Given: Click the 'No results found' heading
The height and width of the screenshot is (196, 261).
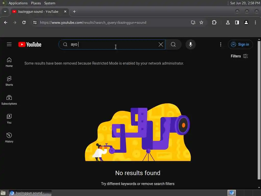Looking at the screenshot, I should (x=138, y=173).
